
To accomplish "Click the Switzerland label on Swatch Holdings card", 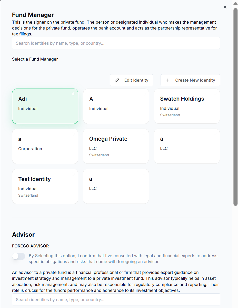I will pos(170,115).
